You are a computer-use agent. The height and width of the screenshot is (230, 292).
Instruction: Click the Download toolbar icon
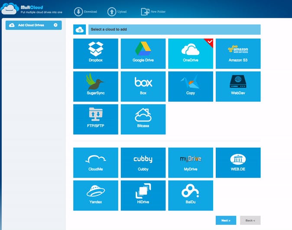pos(78,12)
